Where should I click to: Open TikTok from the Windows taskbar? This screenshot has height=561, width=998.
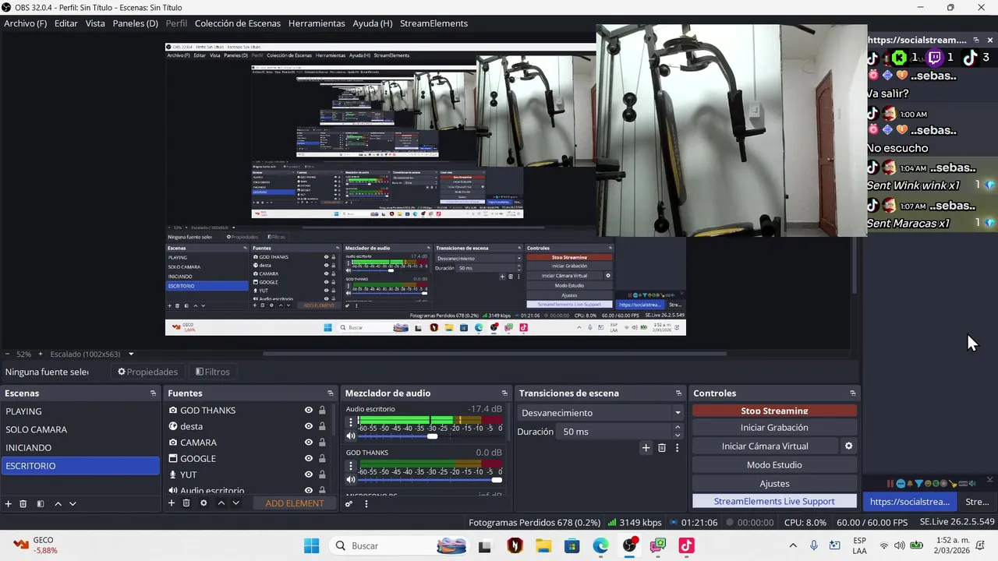click(x=686, y=545)
